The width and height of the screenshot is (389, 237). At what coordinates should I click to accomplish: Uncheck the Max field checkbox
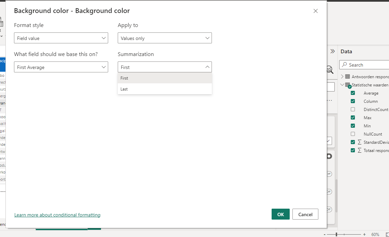[x=353, y=117]
